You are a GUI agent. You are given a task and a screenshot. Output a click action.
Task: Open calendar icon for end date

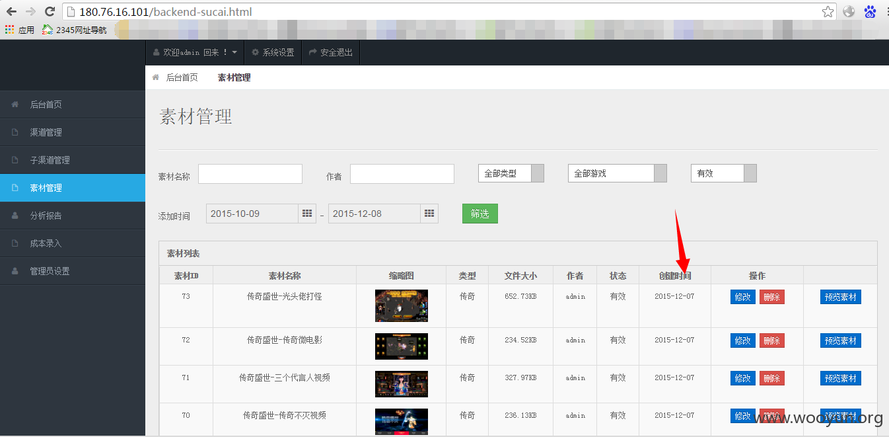(429, 214)
